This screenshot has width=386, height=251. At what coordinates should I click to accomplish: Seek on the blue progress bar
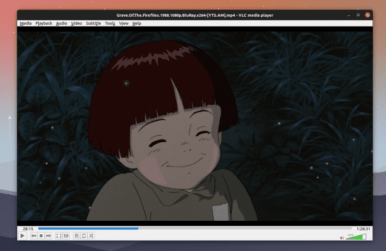pyautogui.click(x=195, y=228)
